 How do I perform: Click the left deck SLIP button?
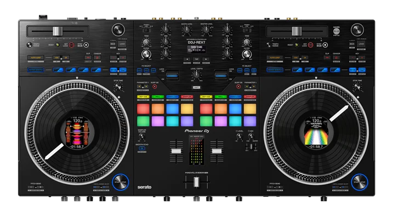click(88, 58)
